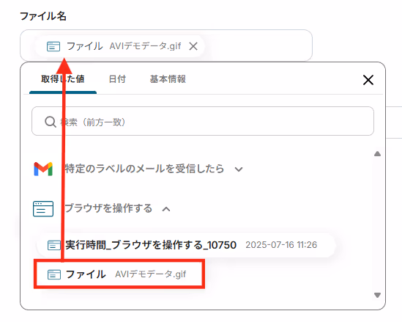Open the 日付 tab
Screen dimensions: 402x322
(117, 79)
